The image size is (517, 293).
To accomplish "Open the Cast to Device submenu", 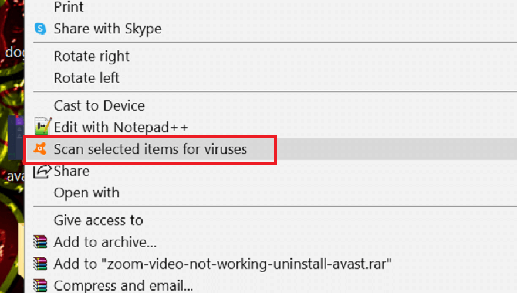I will [99, 105].
